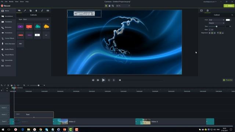
Task: Pick the plain ABC text callout
Action: [x=21, y=44]
